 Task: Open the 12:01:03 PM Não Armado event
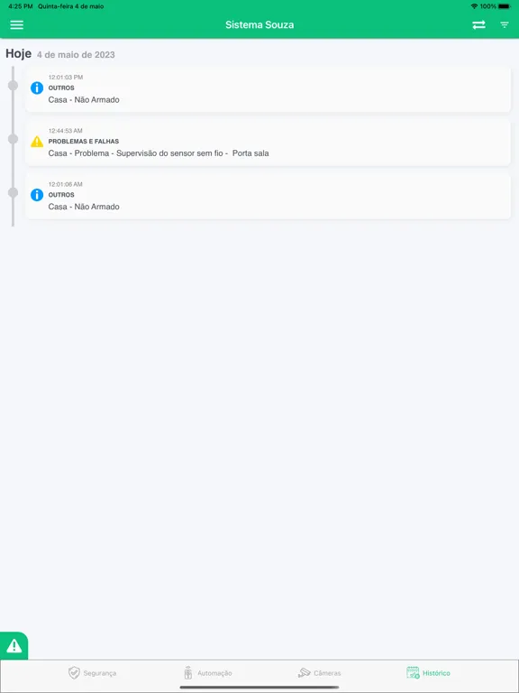pos(268,89)
